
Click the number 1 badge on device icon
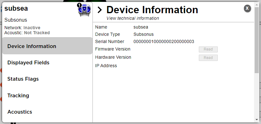pyautogui.click(x=80, y=5)
